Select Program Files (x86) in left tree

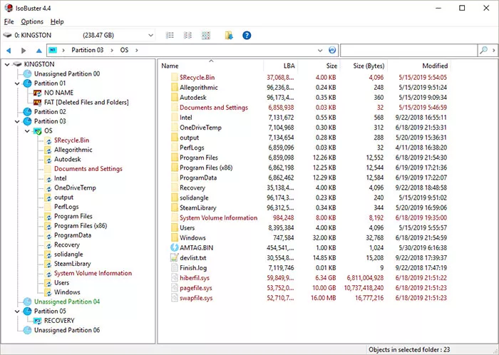coord(81,226)
